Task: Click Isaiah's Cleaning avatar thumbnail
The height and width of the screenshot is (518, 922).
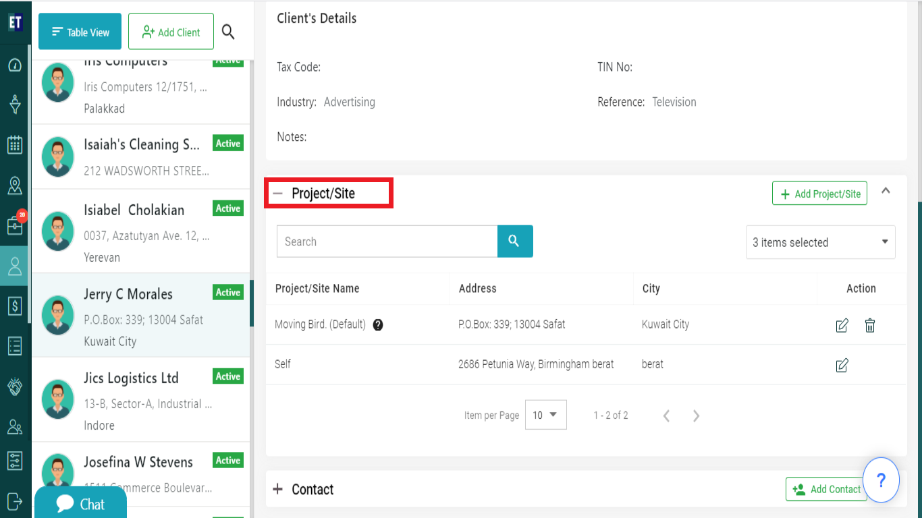Action: tap(57, 157)
